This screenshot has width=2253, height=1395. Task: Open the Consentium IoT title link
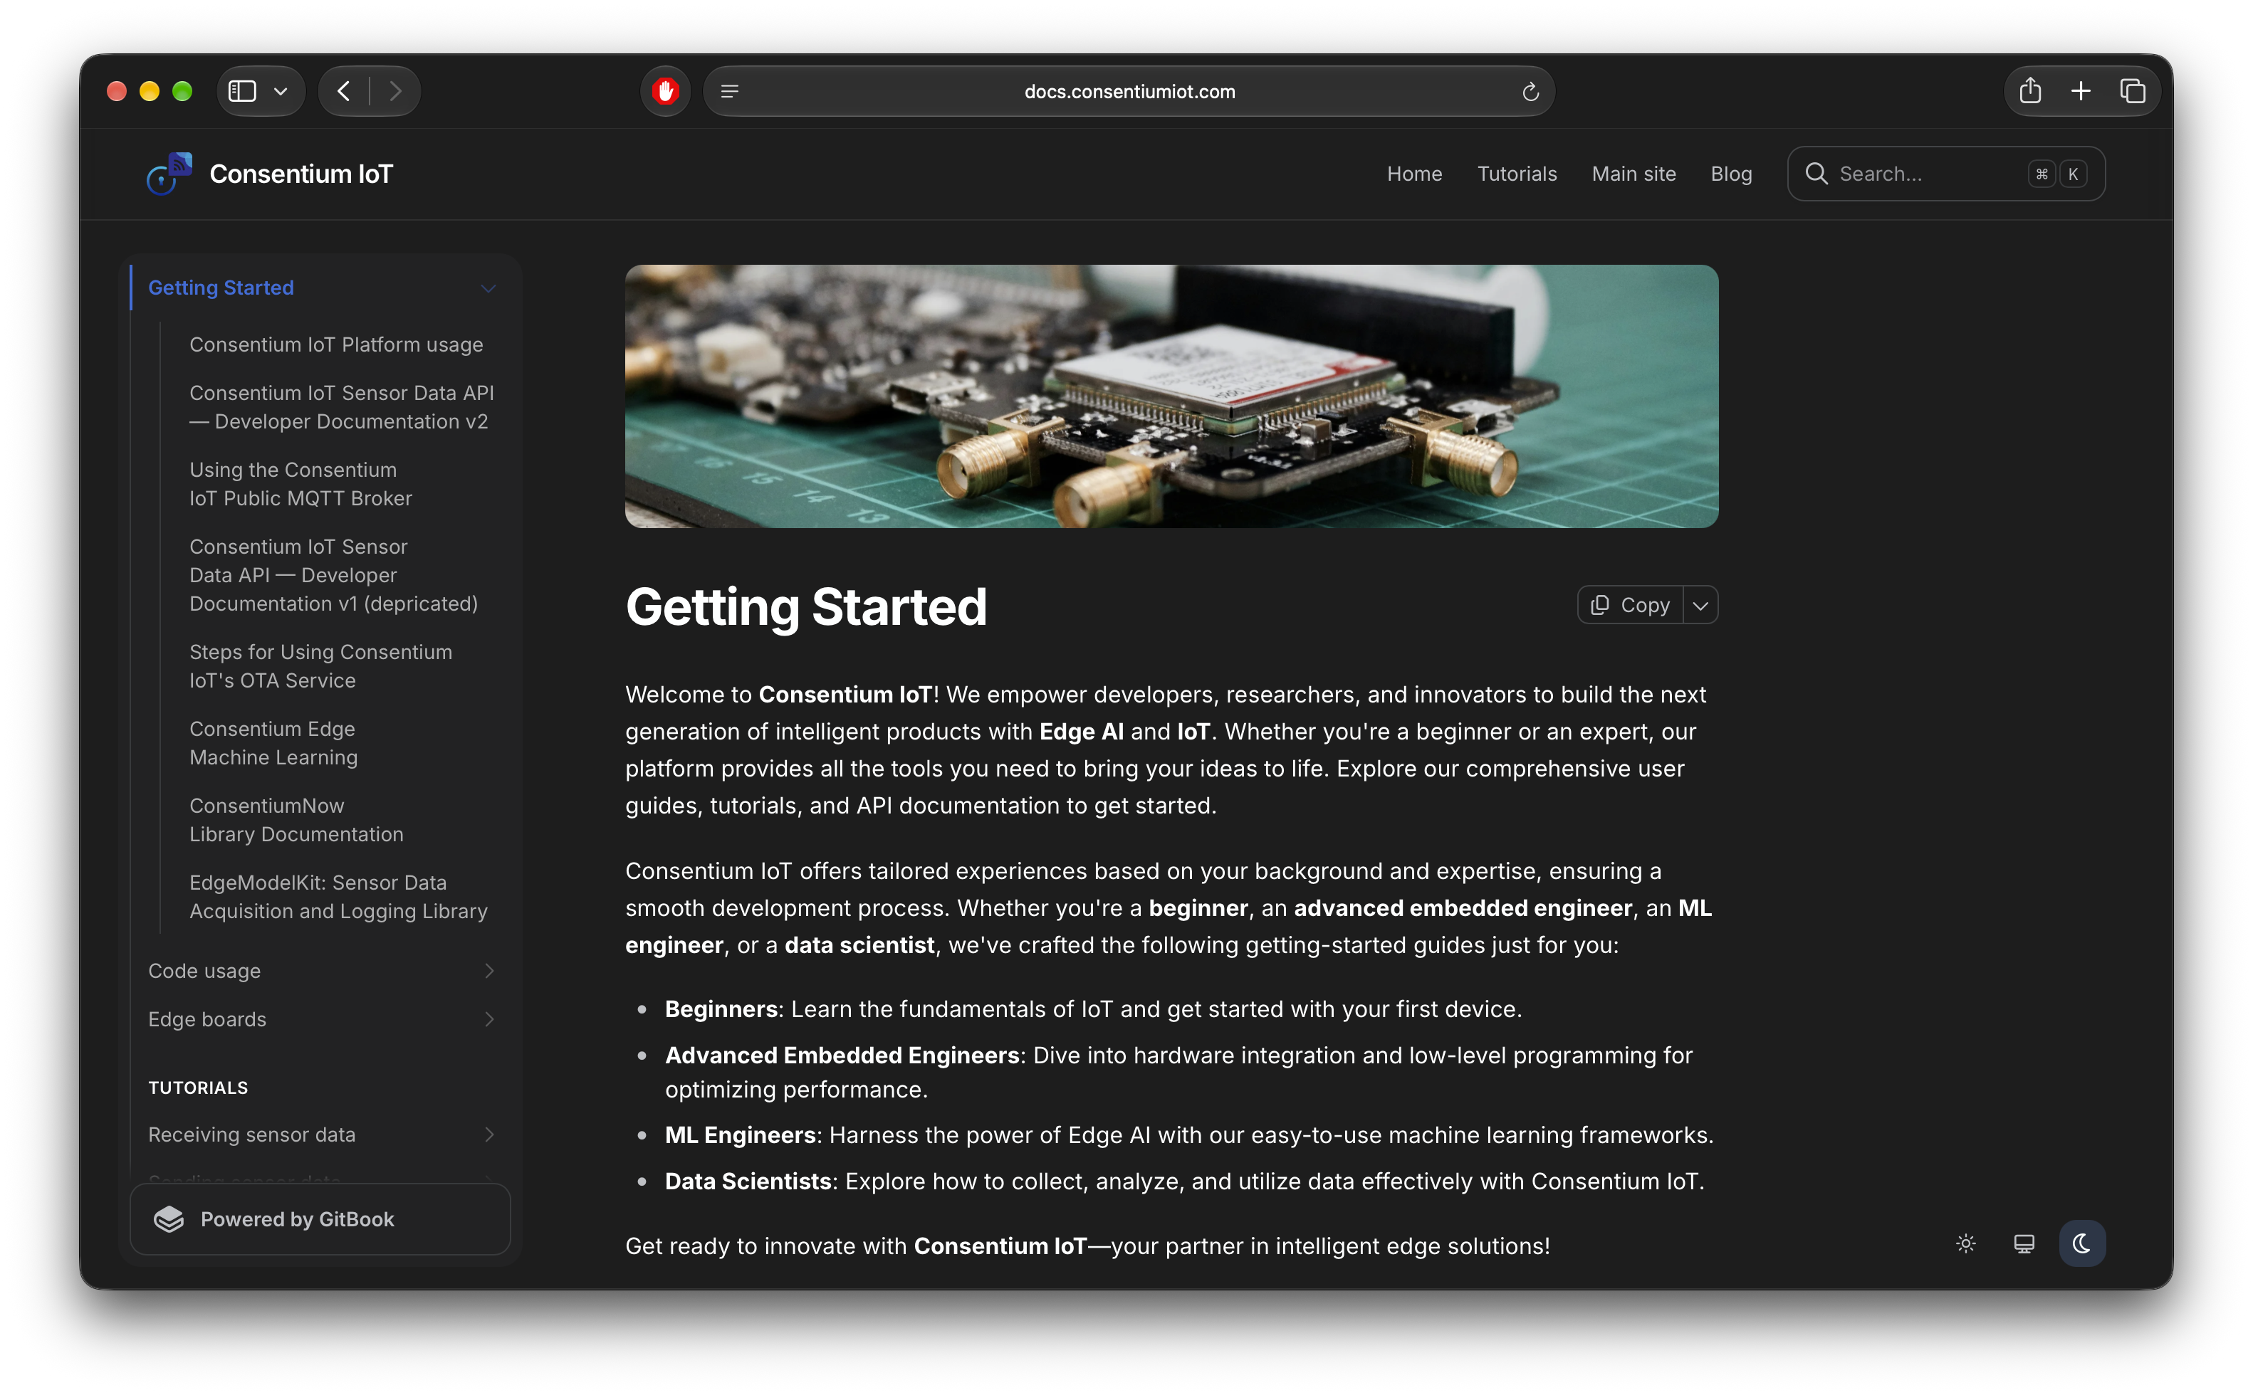(x=301, y=174)
